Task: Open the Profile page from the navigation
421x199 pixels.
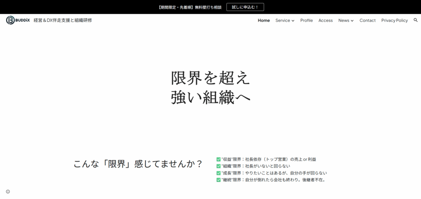Action: coord(306,20)
